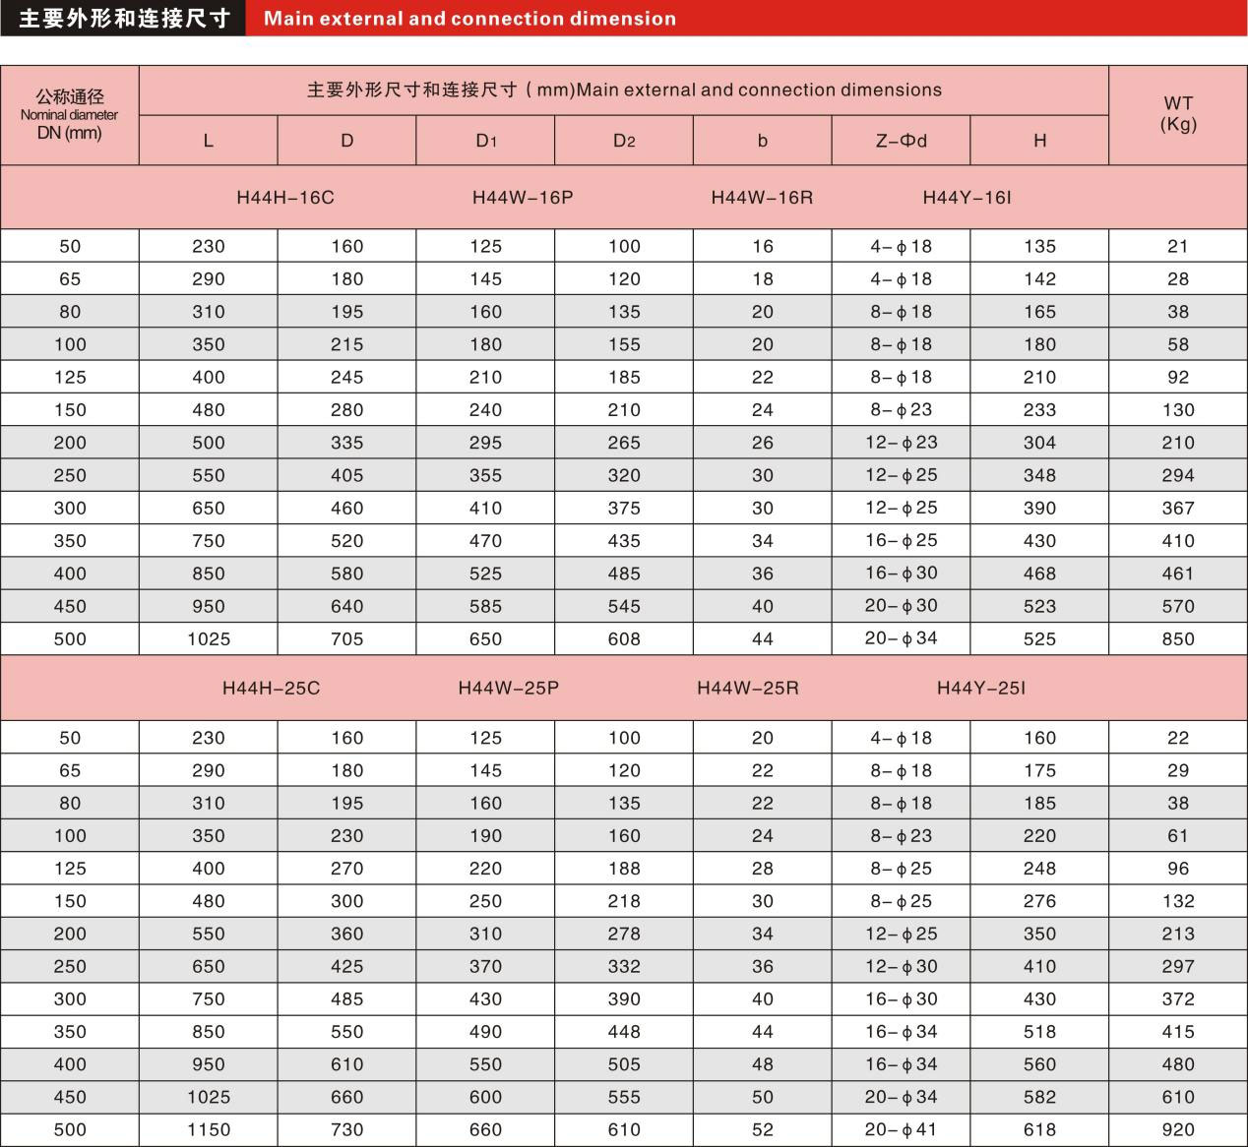Select the H44Y-16I model label
The width and height of the screenshot is (1248, 1147).
[967, 198]
